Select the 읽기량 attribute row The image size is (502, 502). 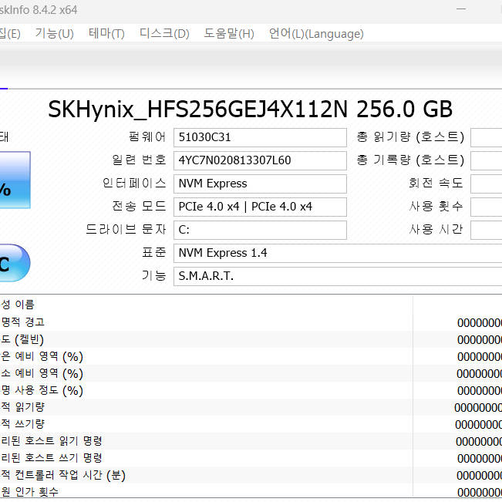pos(251,407)
